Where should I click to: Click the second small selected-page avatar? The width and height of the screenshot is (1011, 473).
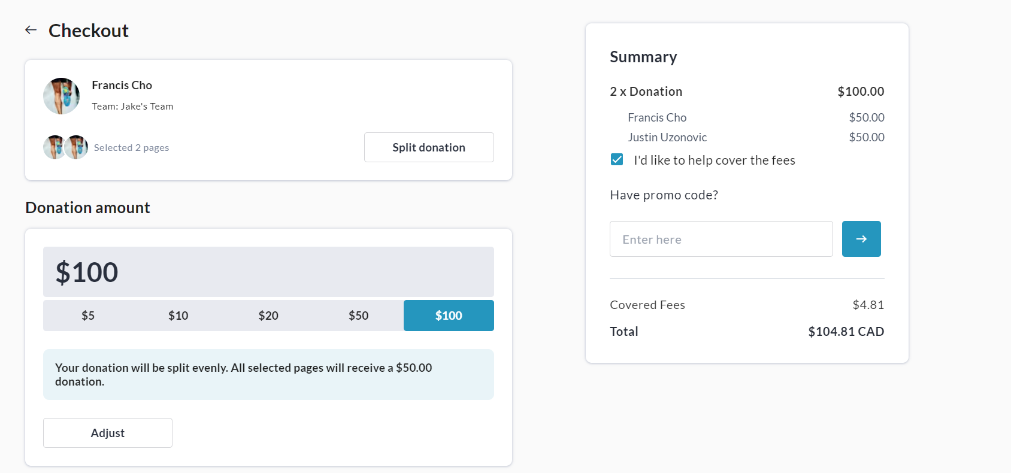point(77,147)
